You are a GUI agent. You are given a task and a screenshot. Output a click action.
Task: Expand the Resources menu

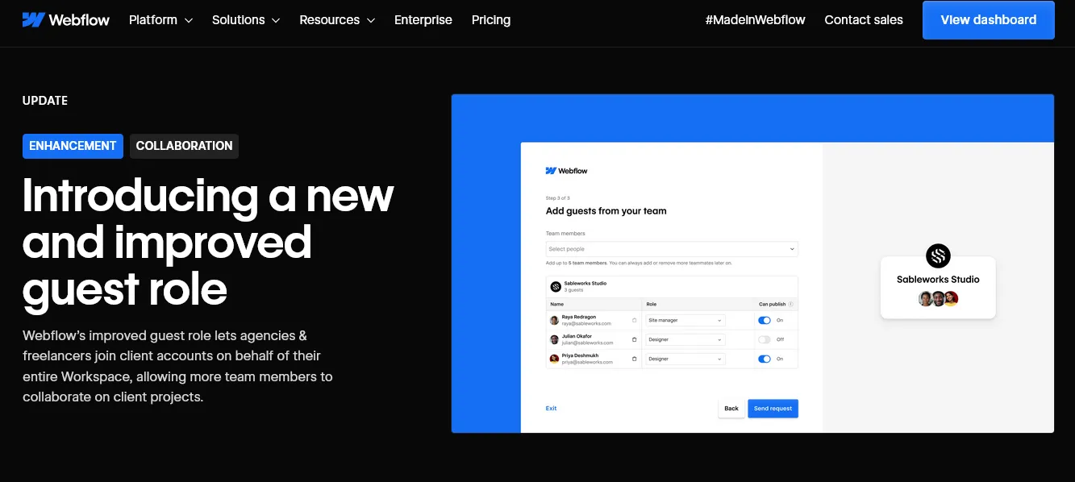point(337,20)
